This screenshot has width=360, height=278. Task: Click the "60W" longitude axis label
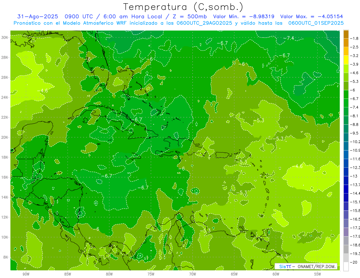276,274
